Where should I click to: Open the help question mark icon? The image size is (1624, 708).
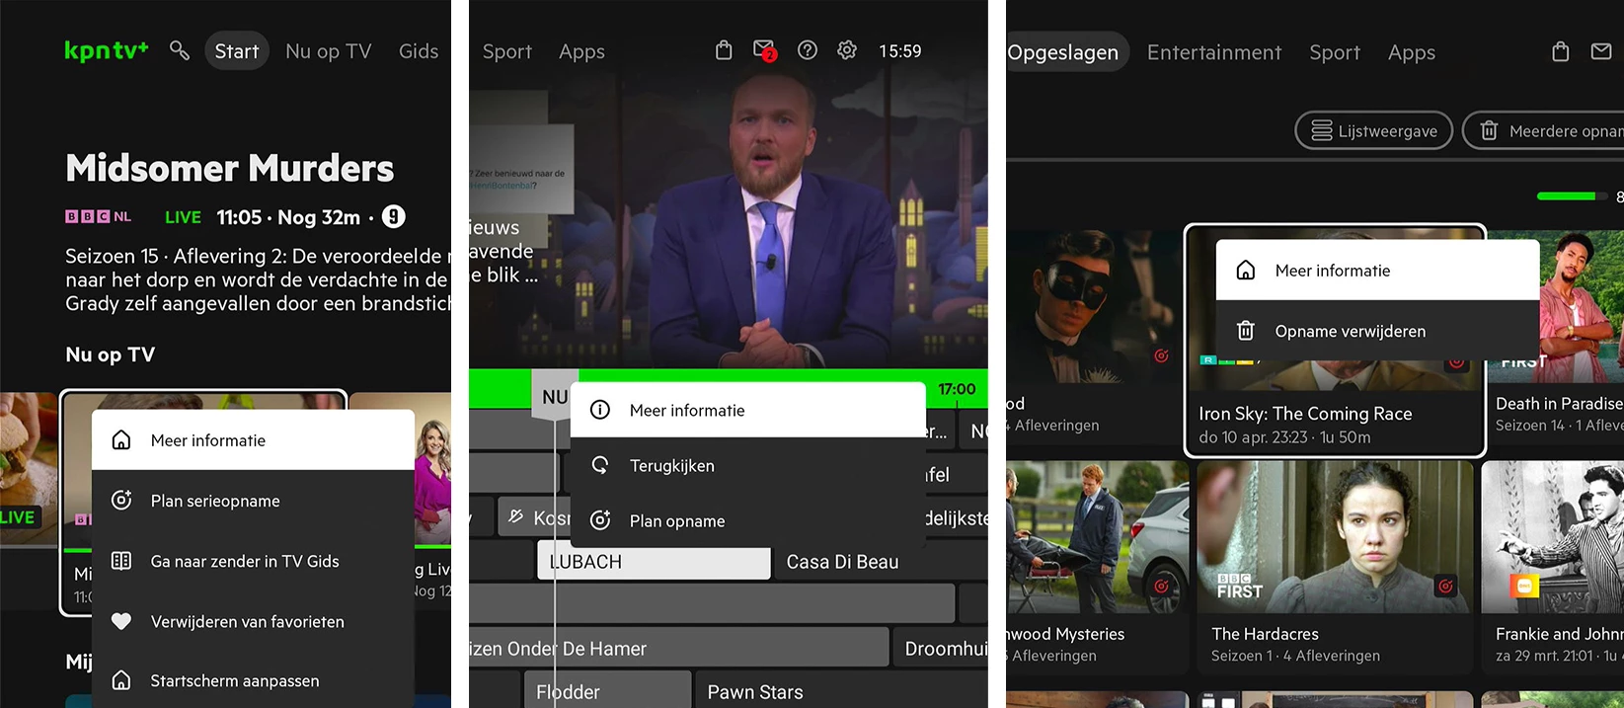pyautogui.click(x=808, y=50)
